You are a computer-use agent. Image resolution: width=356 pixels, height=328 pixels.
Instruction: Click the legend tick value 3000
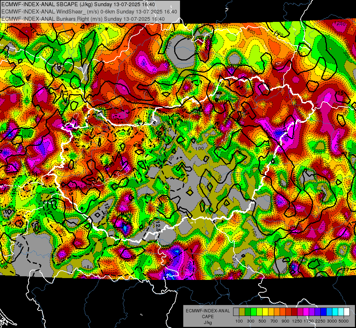pyautogui.click(x=332, y=321)
